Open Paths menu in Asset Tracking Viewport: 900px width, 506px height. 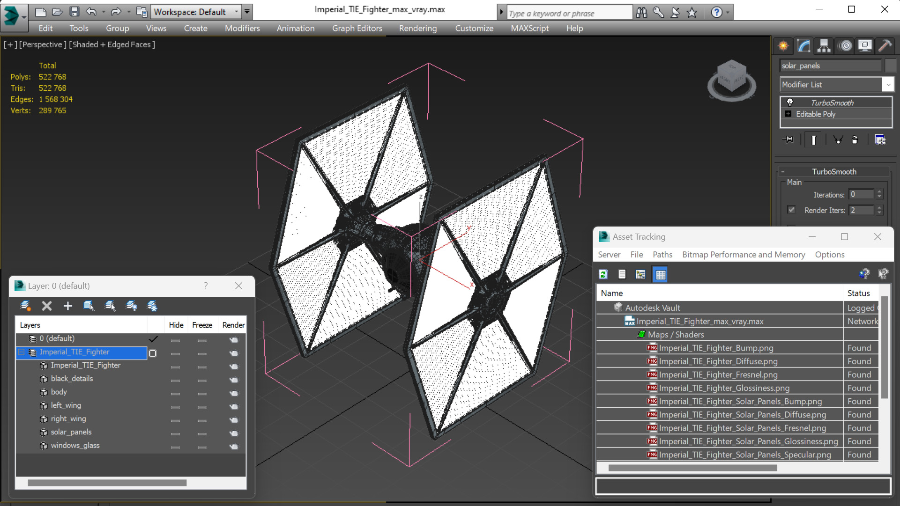[x=662, y=254]
